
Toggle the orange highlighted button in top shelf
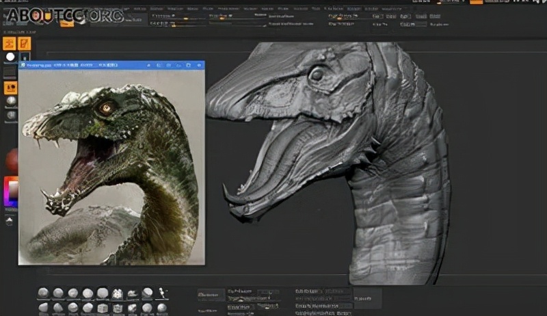(x=66, y=22)
